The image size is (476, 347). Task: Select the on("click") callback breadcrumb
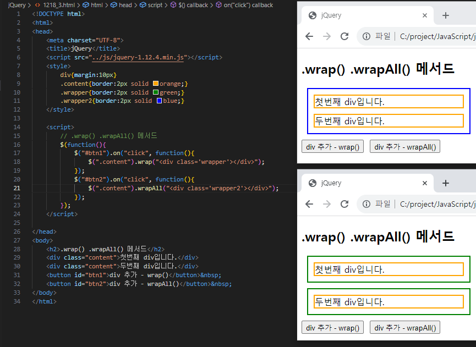coord(248,5)
